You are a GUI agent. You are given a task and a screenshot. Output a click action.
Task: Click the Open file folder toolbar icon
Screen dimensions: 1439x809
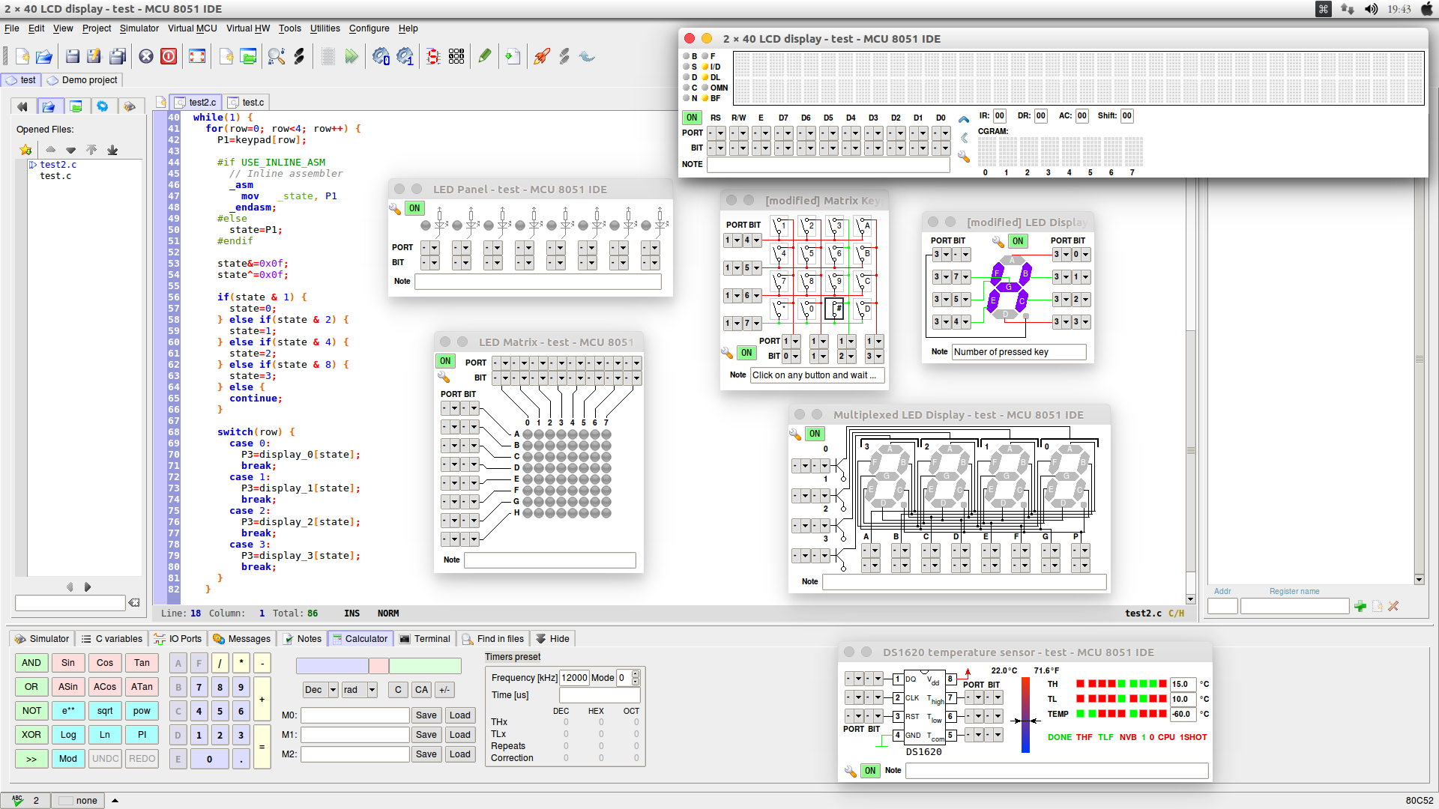tap(44, 56)
